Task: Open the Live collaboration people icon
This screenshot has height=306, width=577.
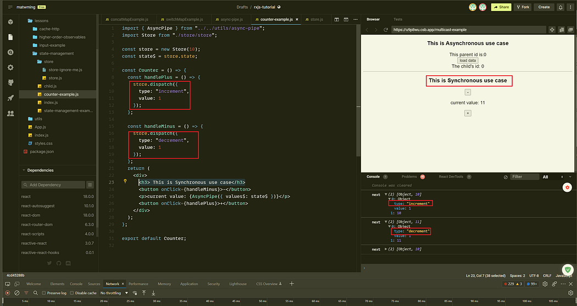Action: [x=10, y=113]
